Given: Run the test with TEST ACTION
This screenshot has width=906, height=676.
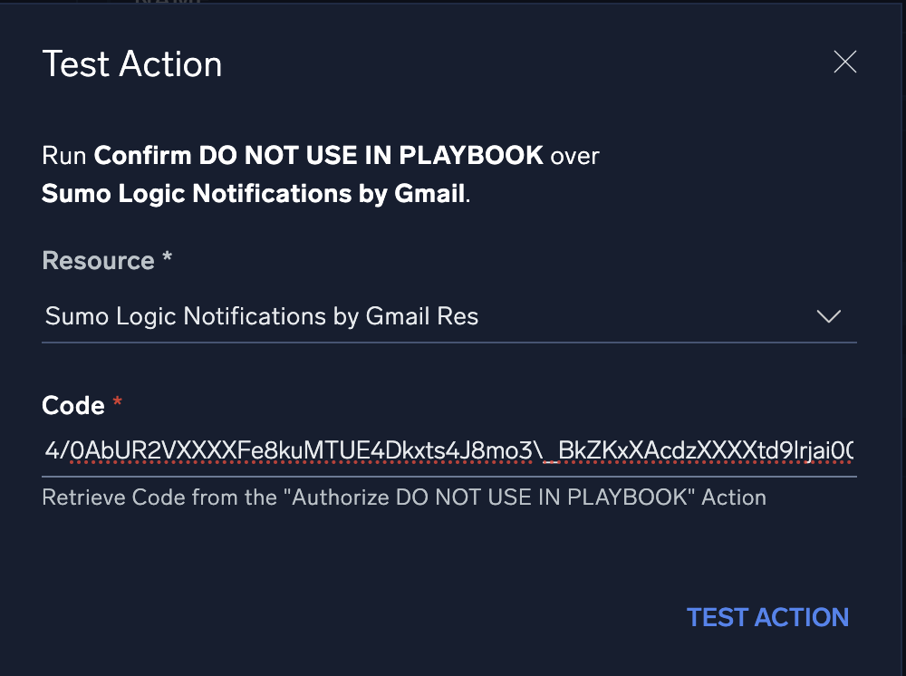Looking at the screenshot, I should [766, 617].
